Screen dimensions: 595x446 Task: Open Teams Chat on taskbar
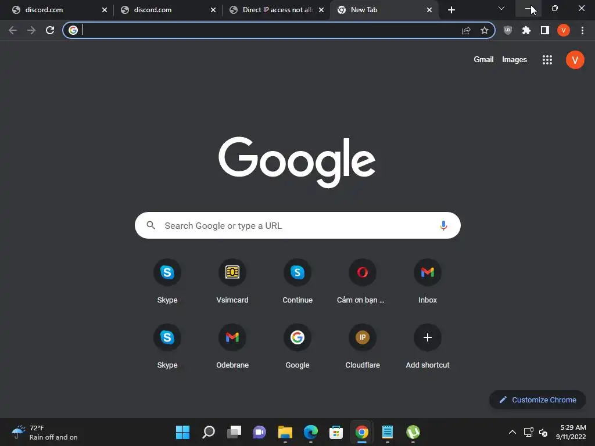tap(259, 432)
